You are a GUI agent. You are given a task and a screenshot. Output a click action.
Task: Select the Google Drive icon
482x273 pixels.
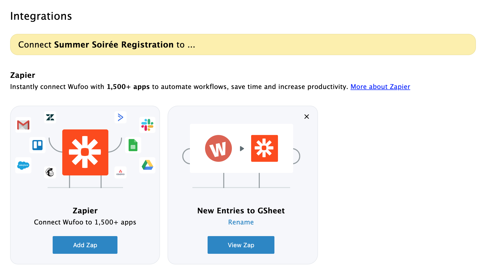147,166
